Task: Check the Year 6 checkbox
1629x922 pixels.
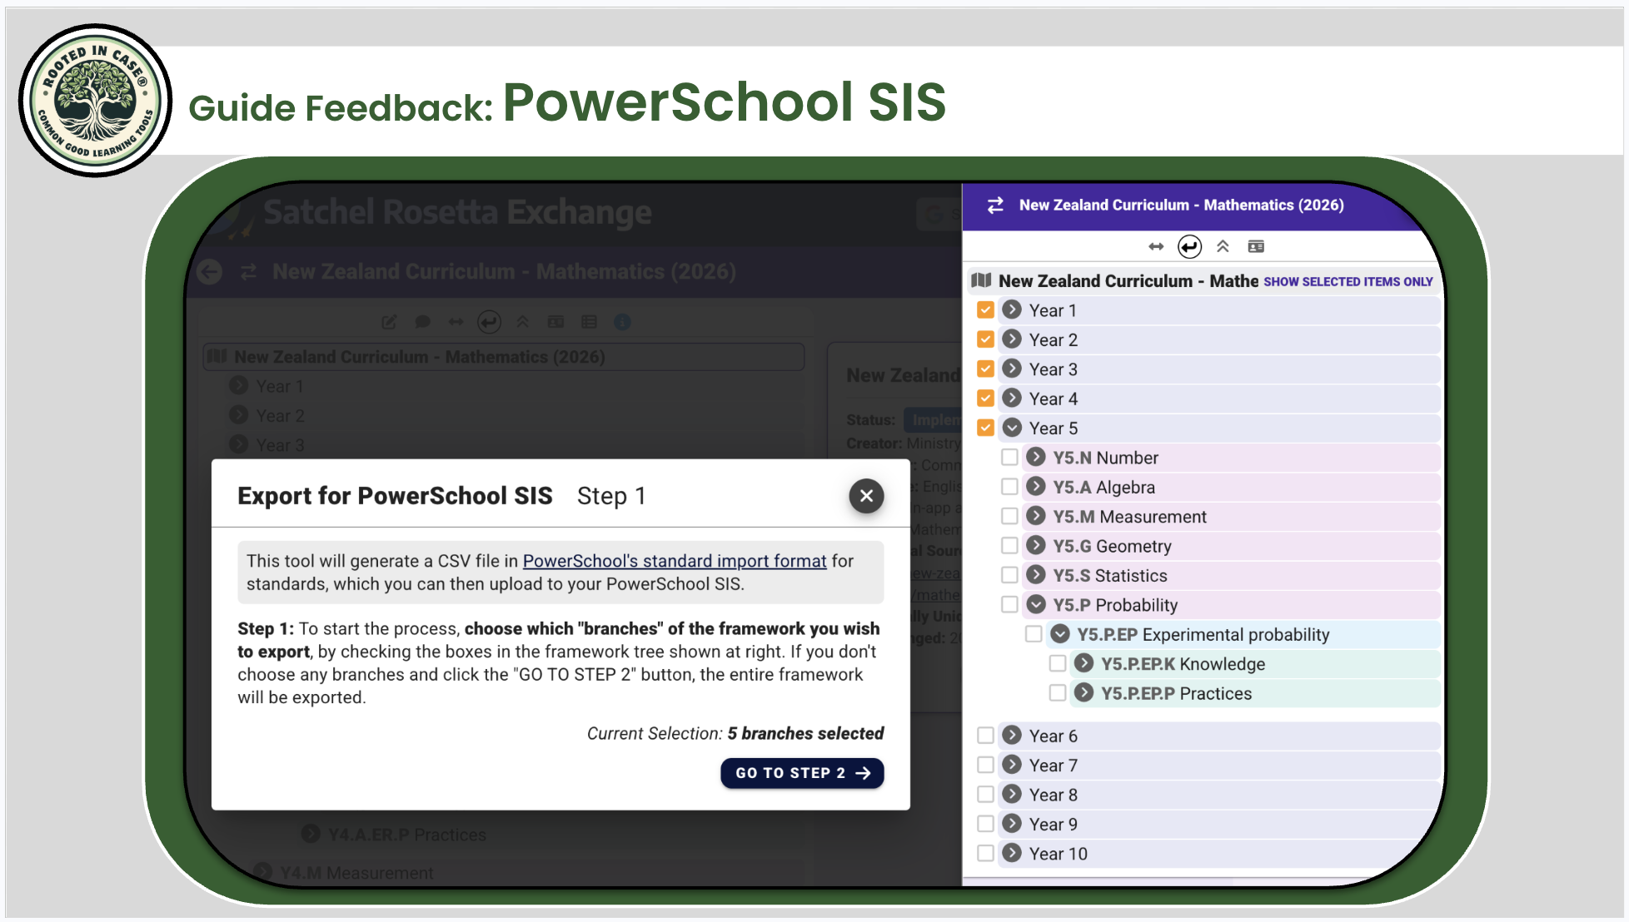Action: tap(985, 736)
